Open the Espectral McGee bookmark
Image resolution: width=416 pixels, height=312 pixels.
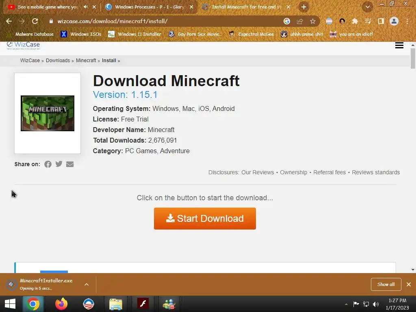251,34
